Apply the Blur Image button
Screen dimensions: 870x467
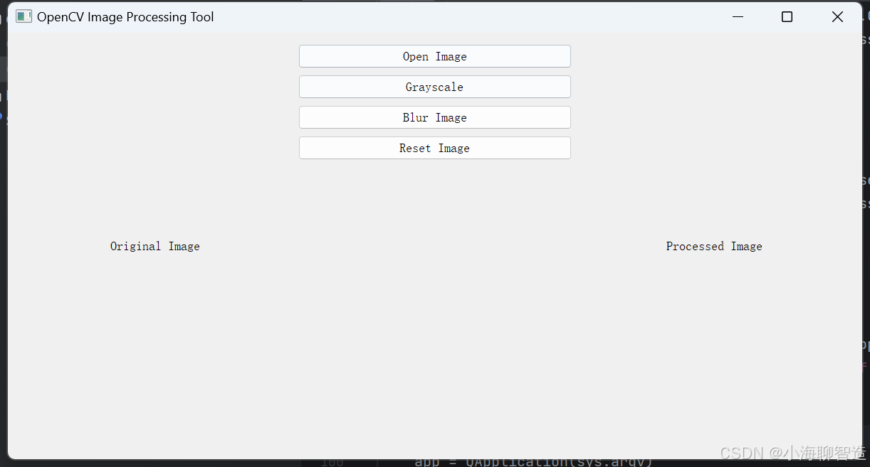pos(434,117)
